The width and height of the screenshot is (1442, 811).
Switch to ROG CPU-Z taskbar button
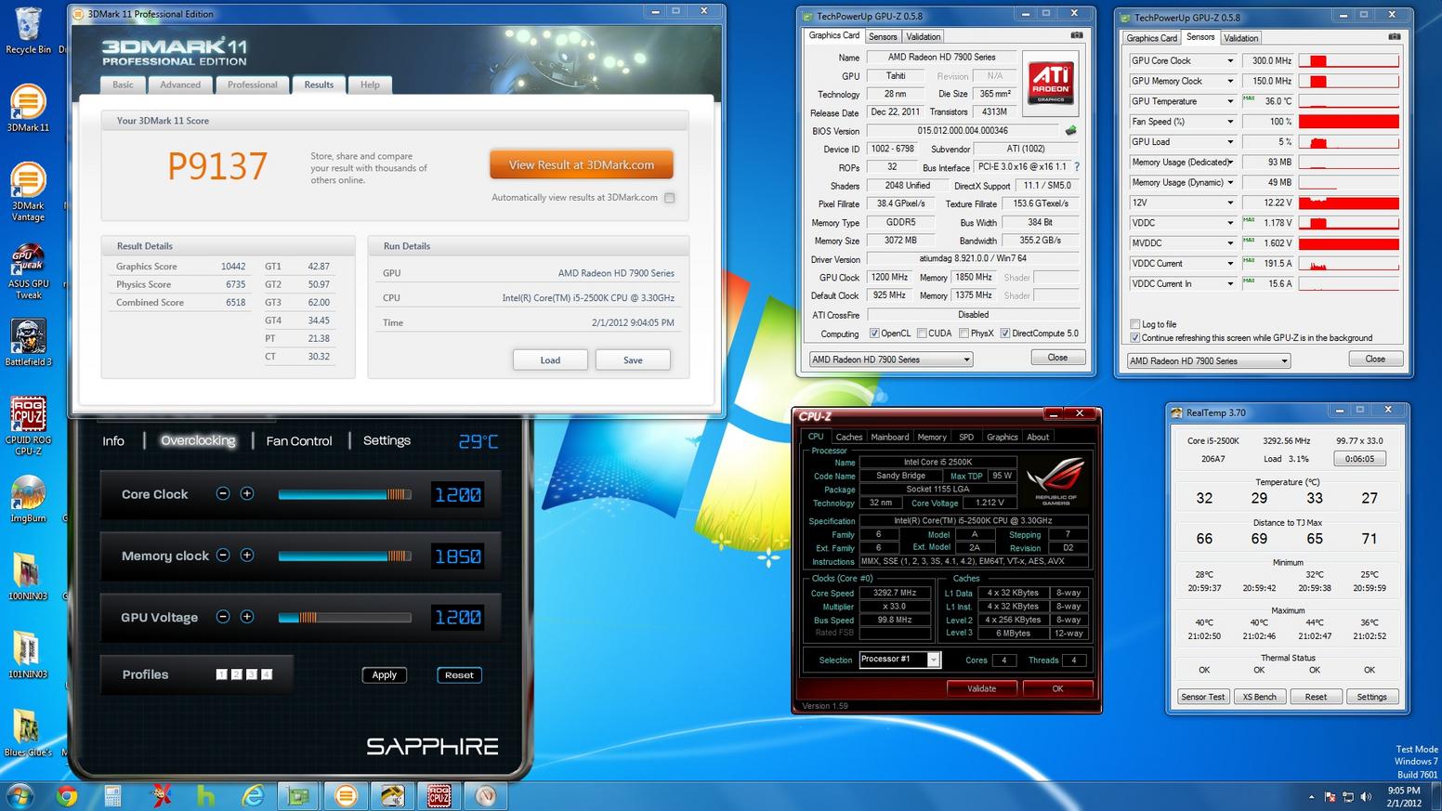tap(439, 796)
